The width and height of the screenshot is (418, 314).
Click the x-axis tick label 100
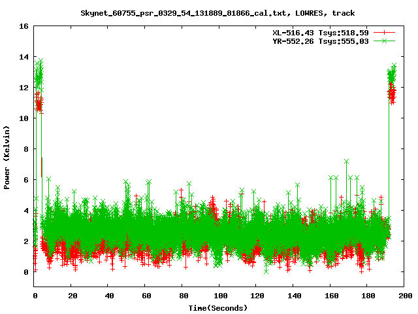221,296
